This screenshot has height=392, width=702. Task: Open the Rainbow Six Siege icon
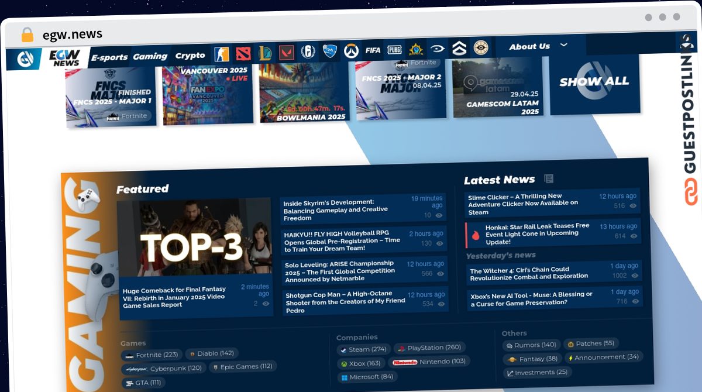coord(308,52)
